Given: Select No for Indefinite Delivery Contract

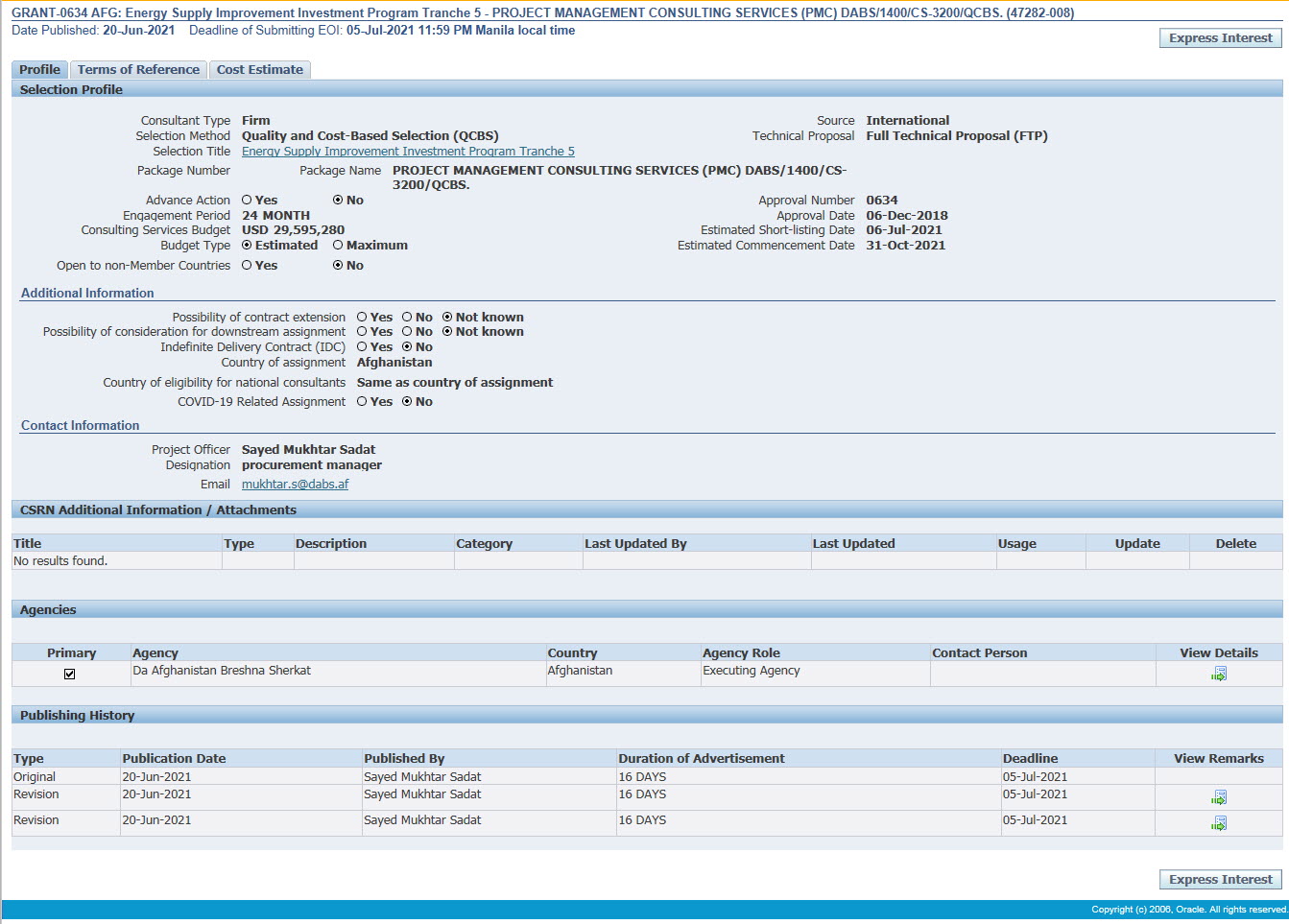Looking at the screenshot, I should point(407,347).
